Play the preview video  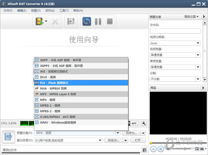coord(153,149)
